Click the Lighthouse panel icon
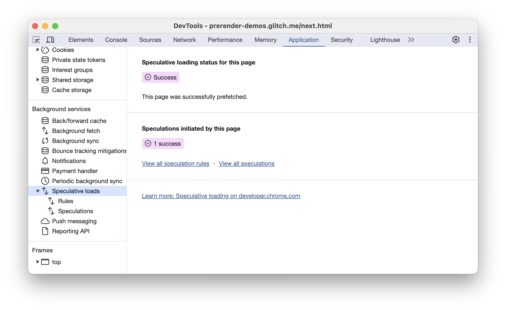This screenshot has height=311, width=506. (x=385, y=39)
